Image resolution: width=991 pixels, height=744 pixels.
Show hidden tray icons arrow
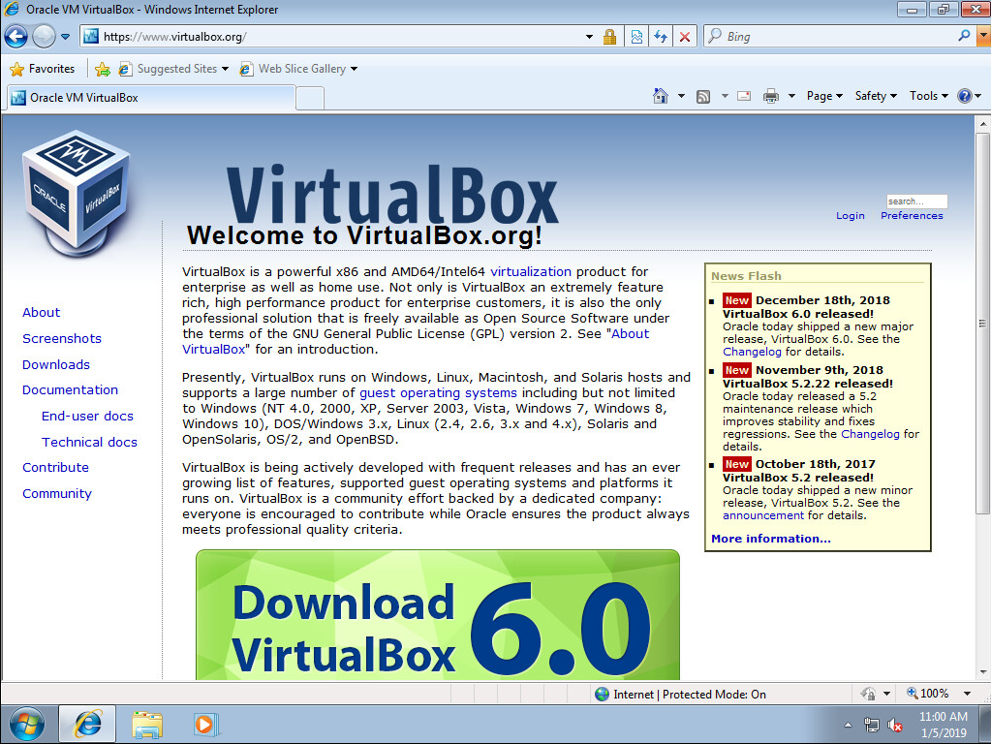click(848, 725)
